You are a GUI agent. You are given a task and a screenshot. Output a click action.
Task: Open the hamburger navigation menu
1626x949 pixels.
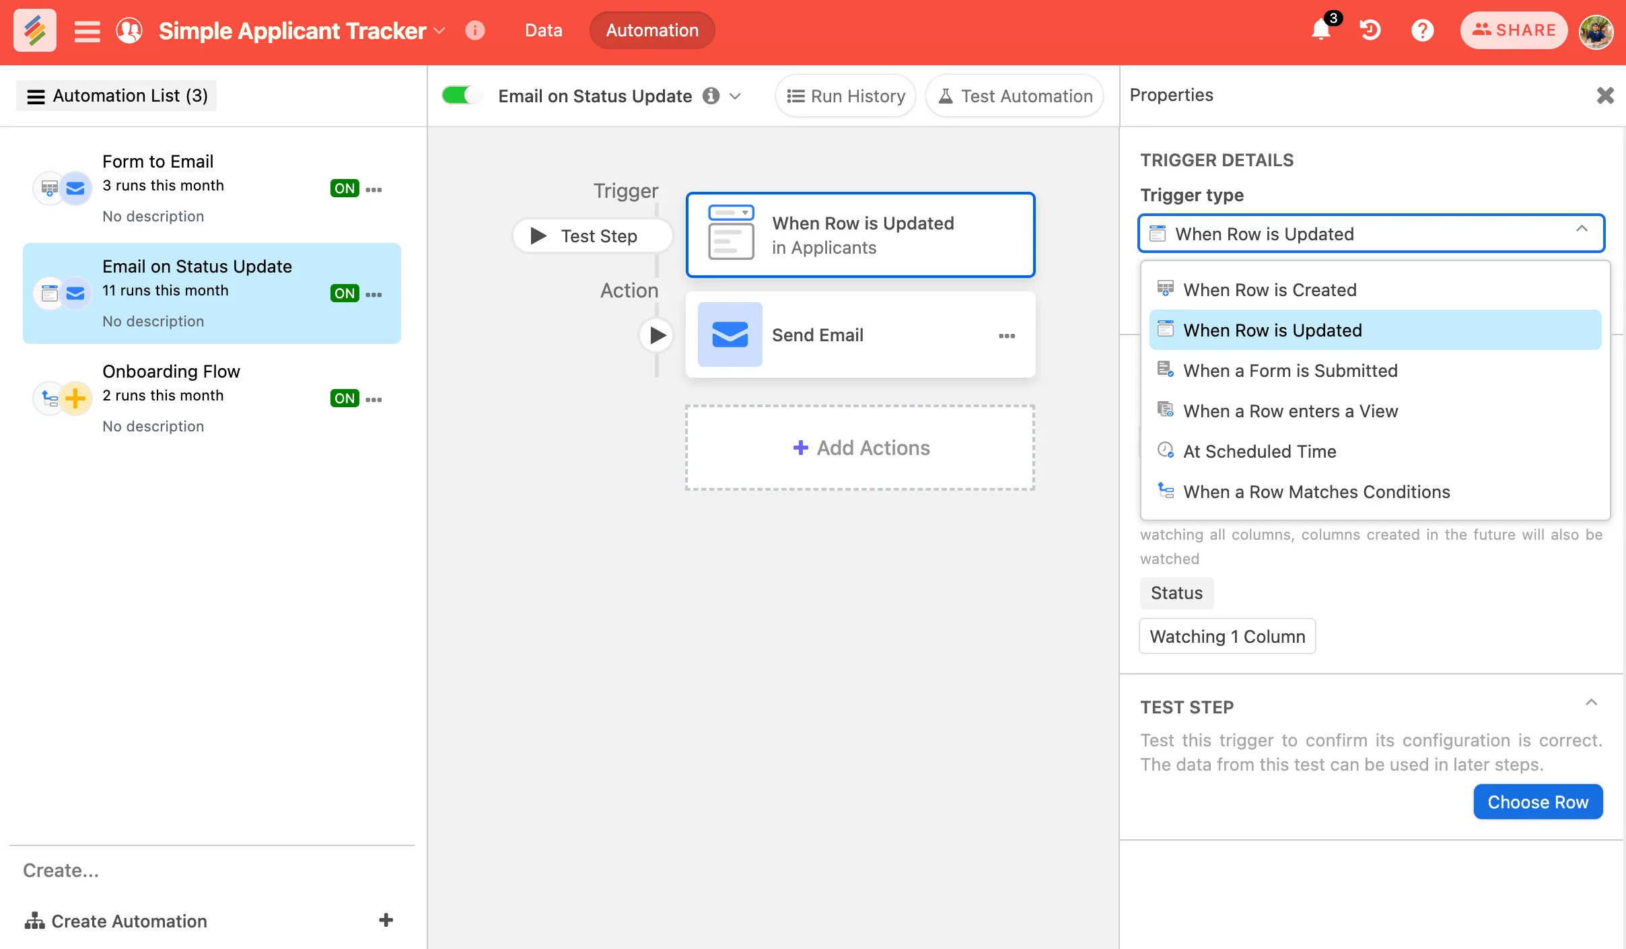coord(87,30)
